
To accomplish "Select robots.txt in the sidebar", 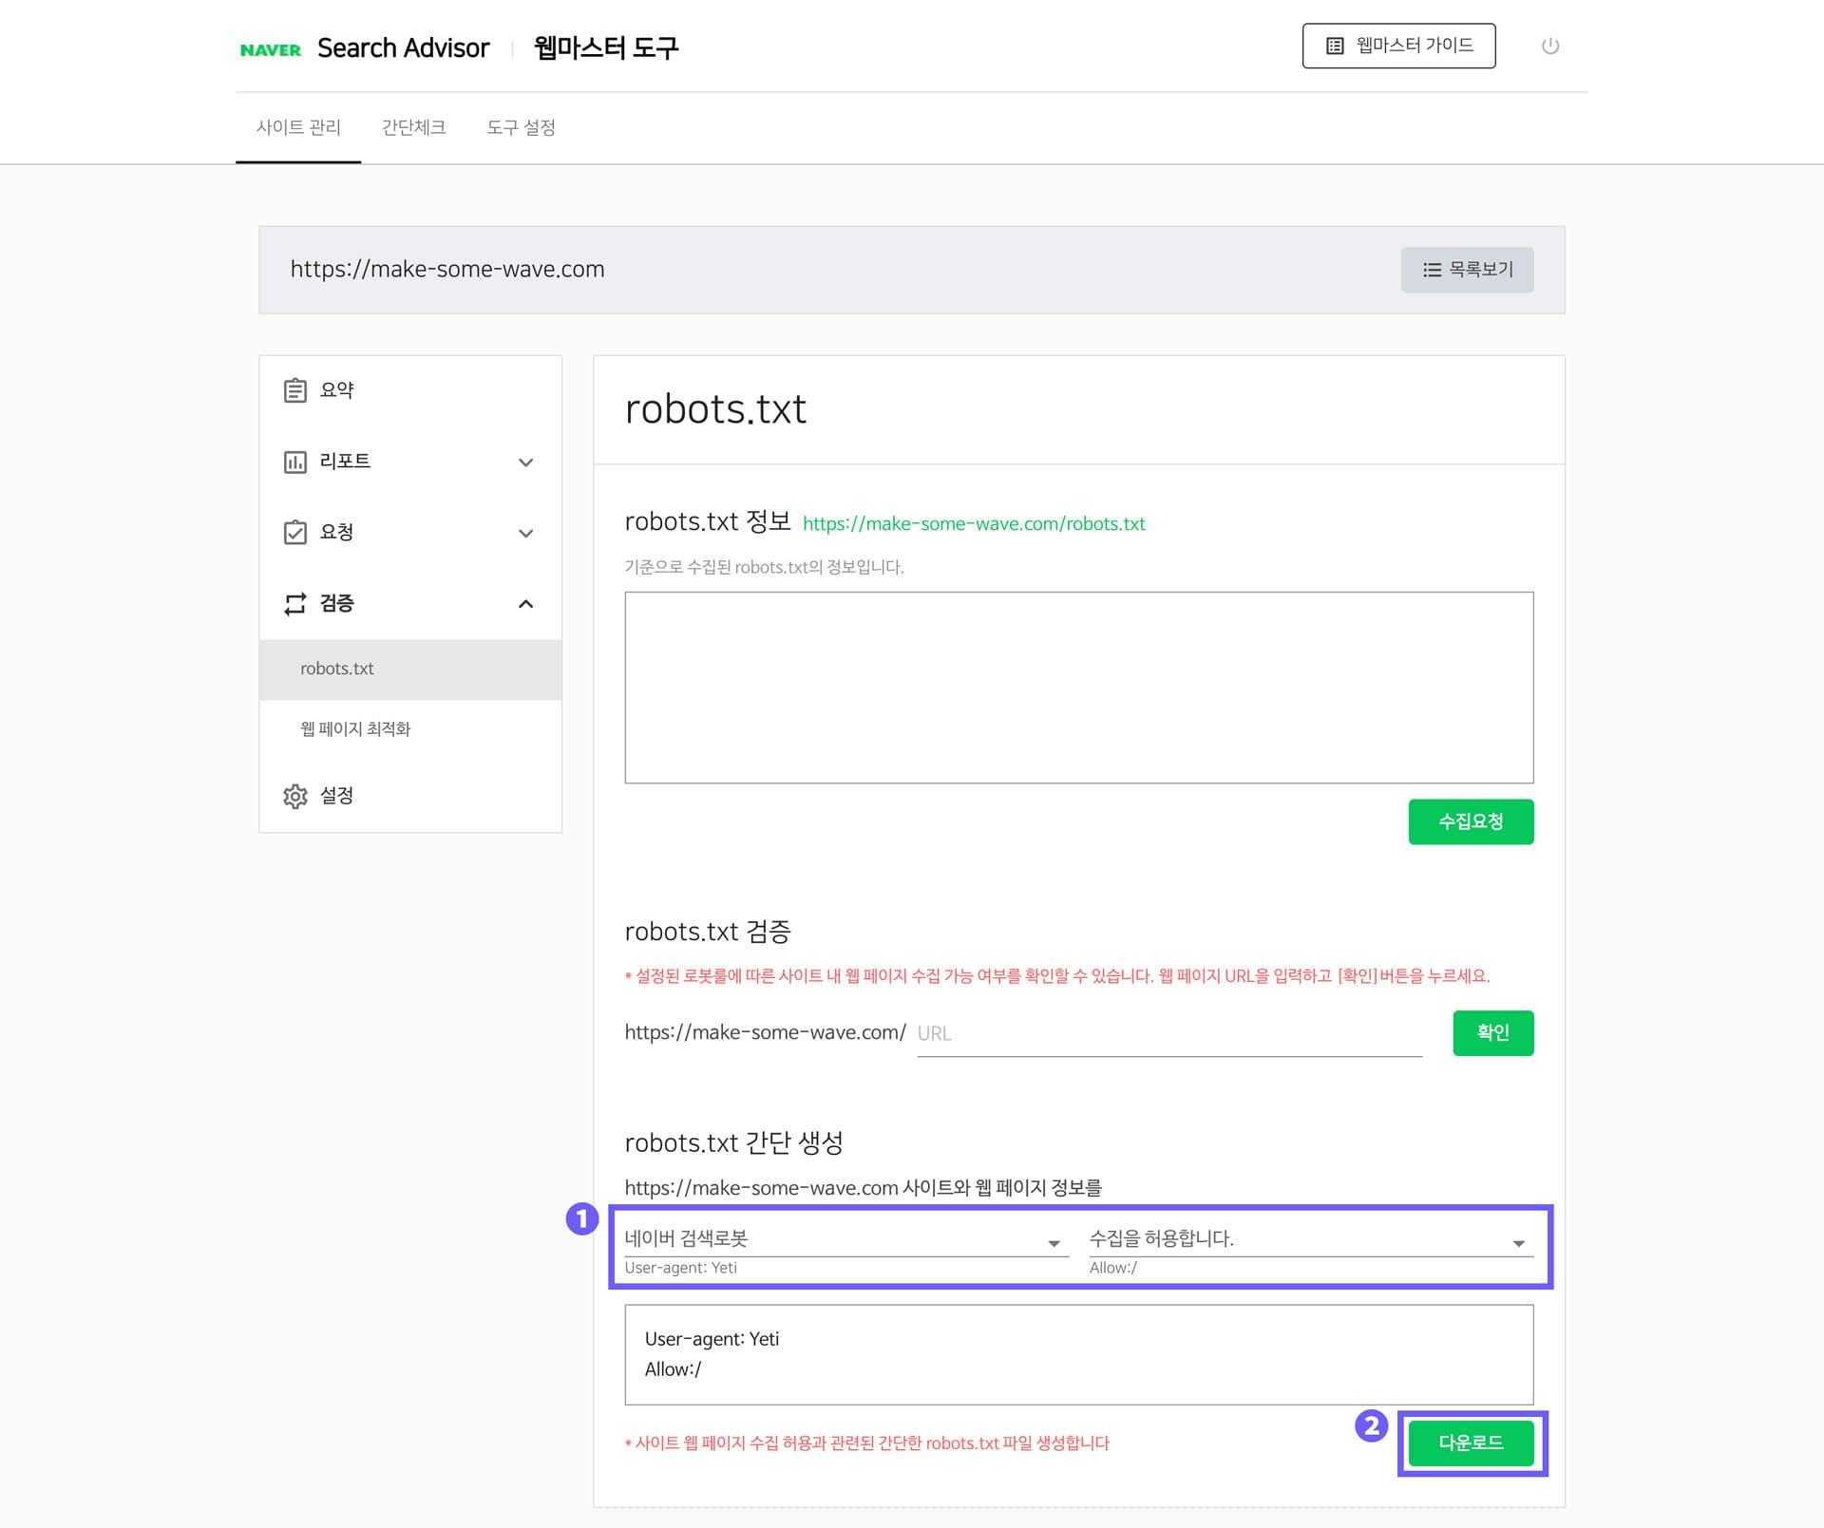I will pyautogui.click(x=410, y=670).
